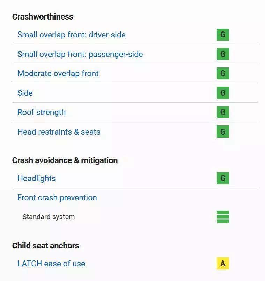This screenshot has height=281, width=265.
Task: Click the Standard system label
Action: click(x=49, y=217)
